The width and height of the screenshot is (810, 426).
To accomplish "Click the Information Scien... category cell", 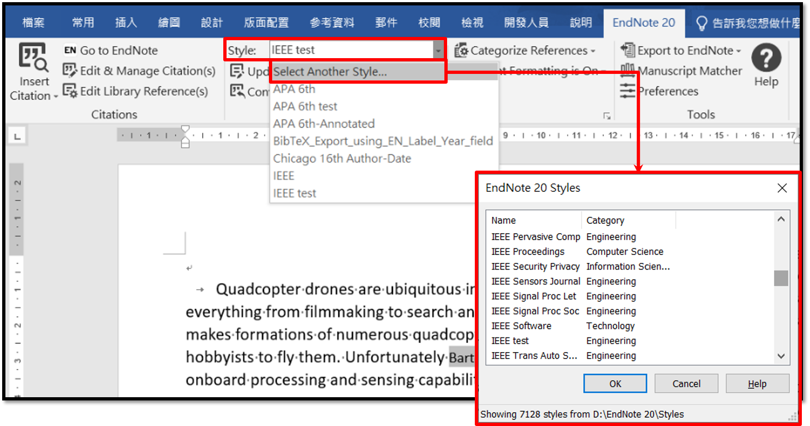I will point(628,267).
